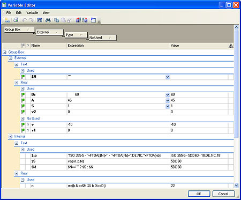Open the $N expression dropdown arrow
Screen dimensions: 241x200
point(168,77)
